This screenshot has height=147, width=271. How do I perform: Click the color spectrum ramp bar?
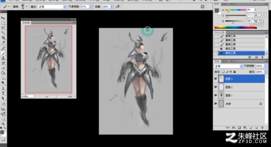coord(235,27)
